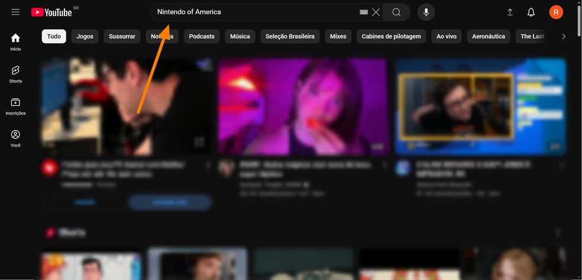582x280 pixels.
Task: Select the Ao vivo filter chip
Action: 447,37
